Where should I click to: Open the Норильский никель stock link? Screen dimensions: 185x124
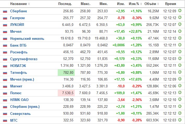[27, 38]
